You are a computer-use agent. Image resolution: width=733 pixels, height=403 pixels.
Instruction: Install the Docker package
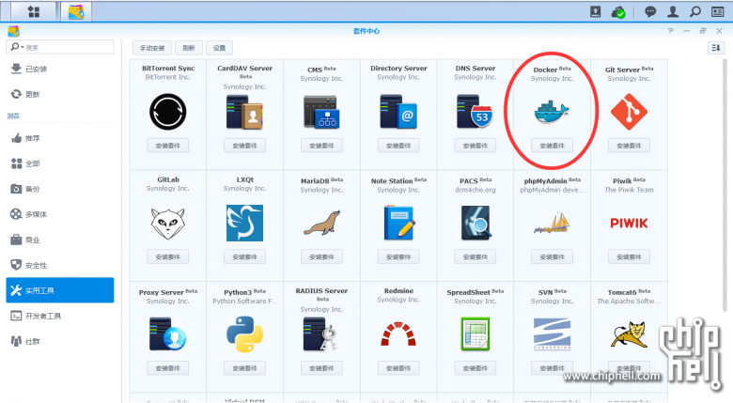coord(552,146)
